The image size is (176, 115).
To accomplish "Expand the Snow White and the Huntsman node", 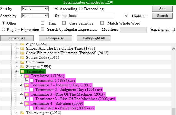I will [x=16, y=53].
